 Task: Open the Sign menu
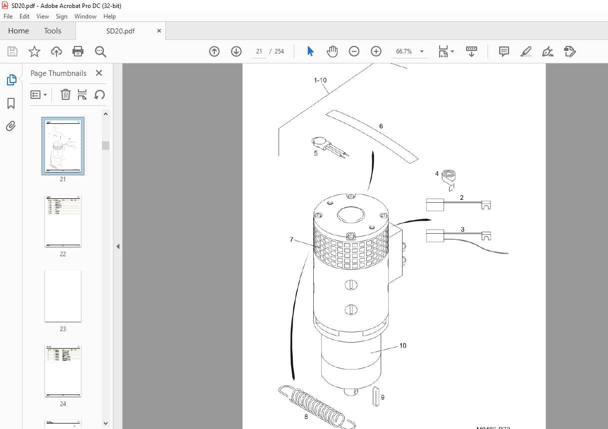click(x=61, y=16)
